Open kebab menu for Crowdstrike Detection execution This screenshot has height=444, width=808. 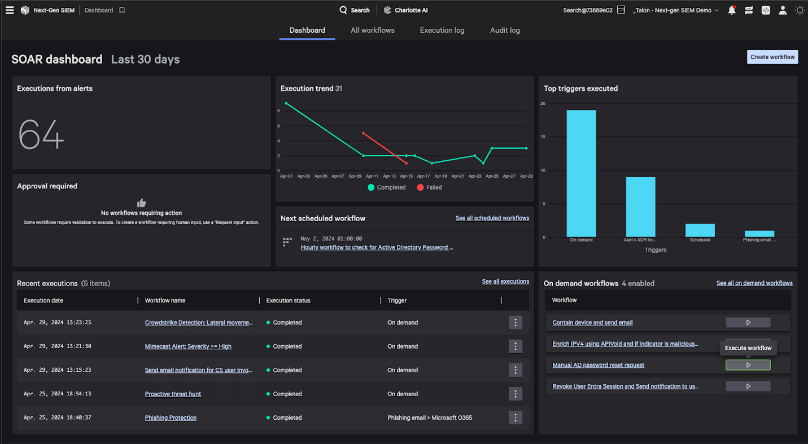[515, 322]
